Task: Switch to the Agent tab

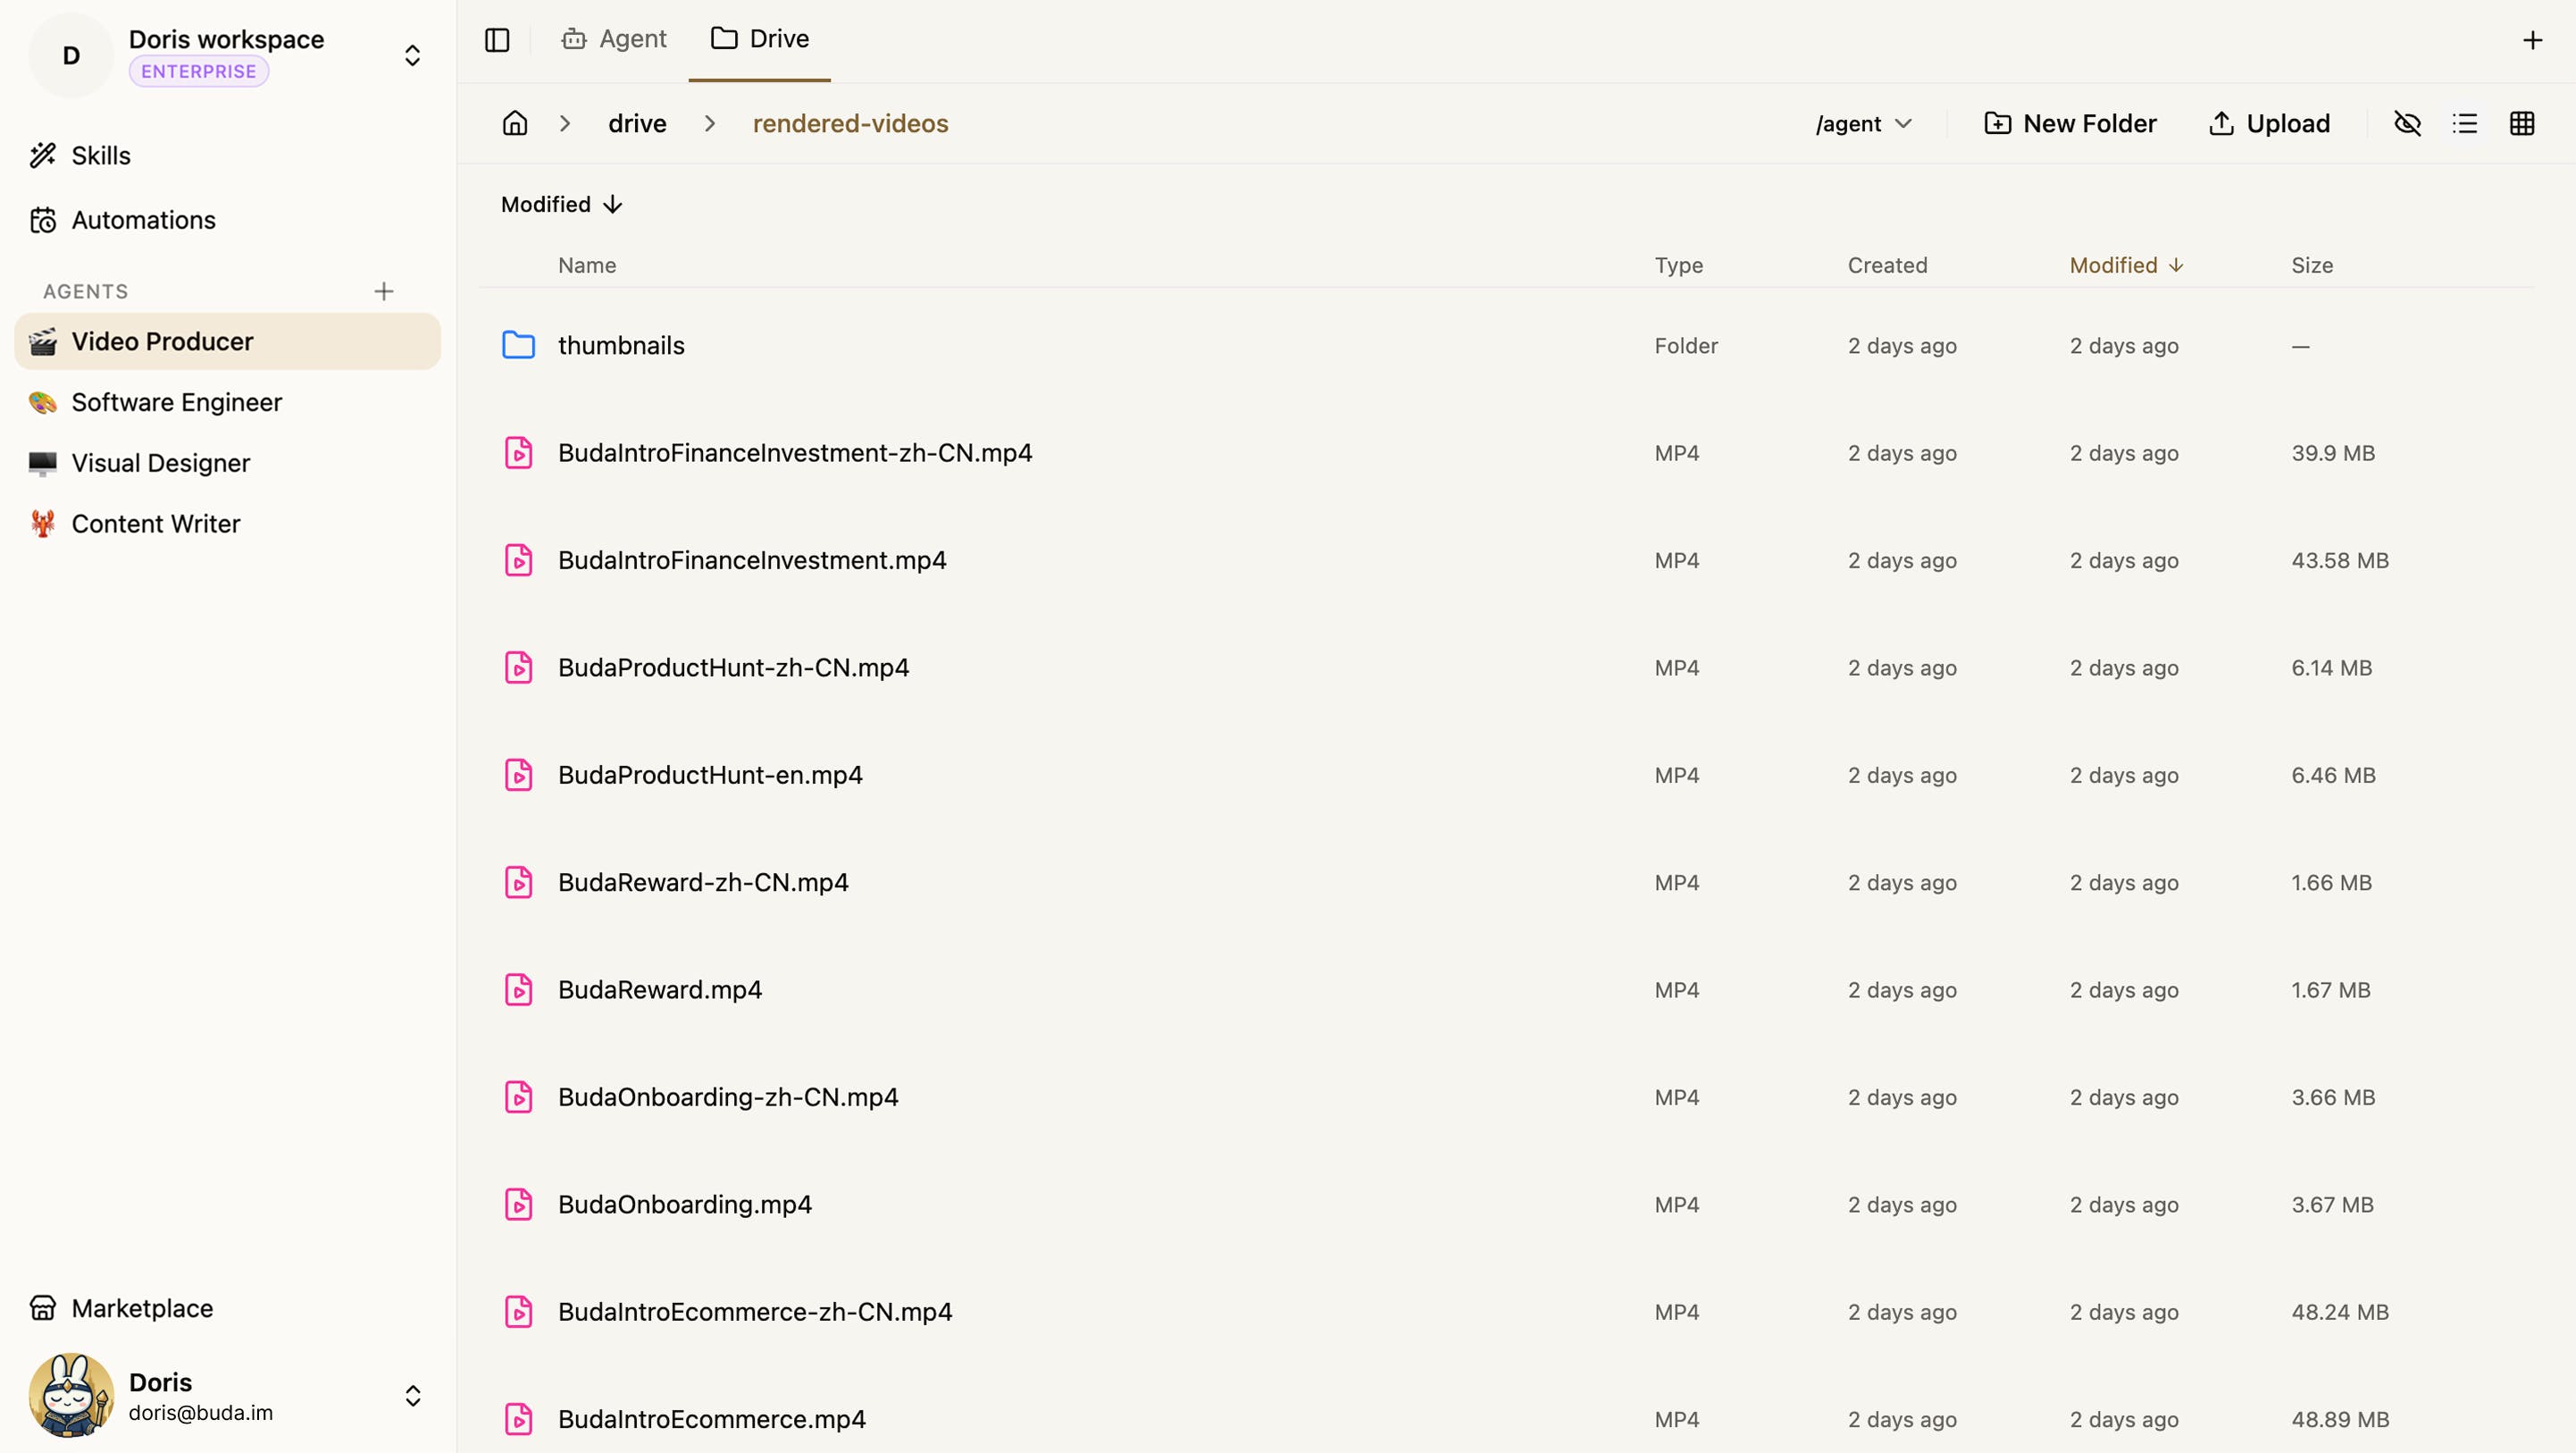Action: (614, 39)
